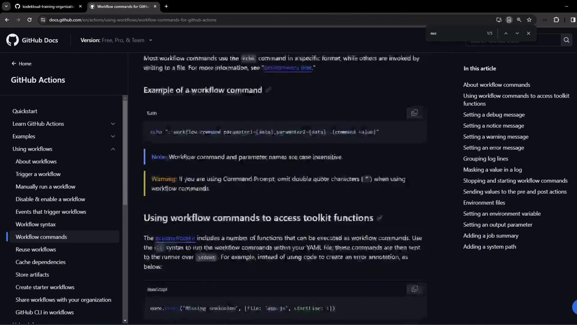
Task: Open Trigger a workflow page
Action: click(x=38, y=174)
